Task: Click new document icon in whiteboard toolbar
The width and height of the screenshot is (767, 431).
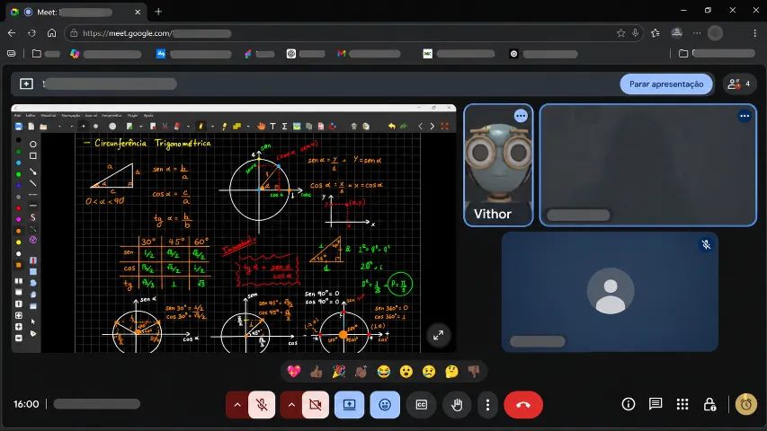Action: [31, 126]
